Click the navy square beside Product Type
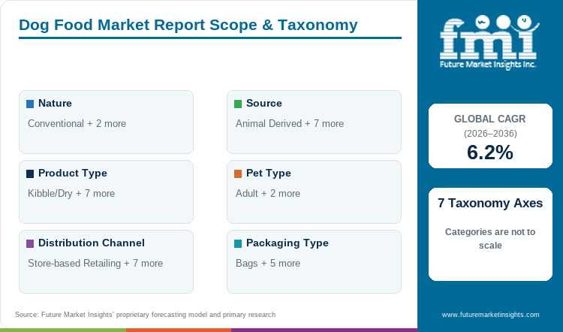563x332 pixels. 30,174
